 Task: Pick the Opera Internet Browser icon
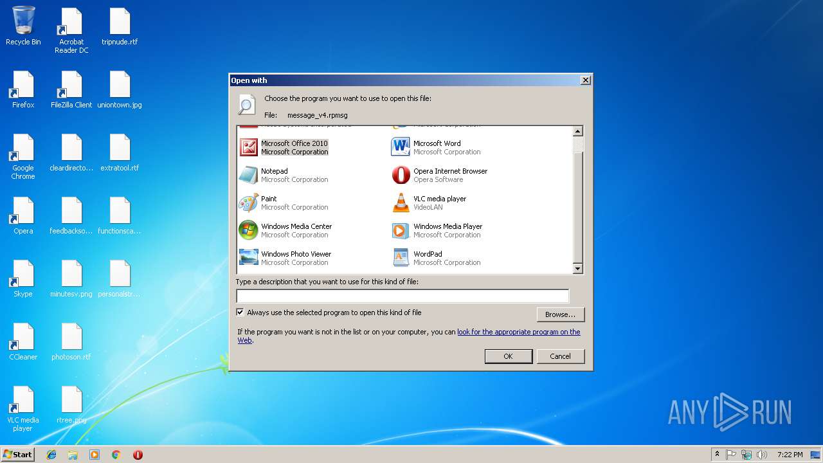(401, 175)
